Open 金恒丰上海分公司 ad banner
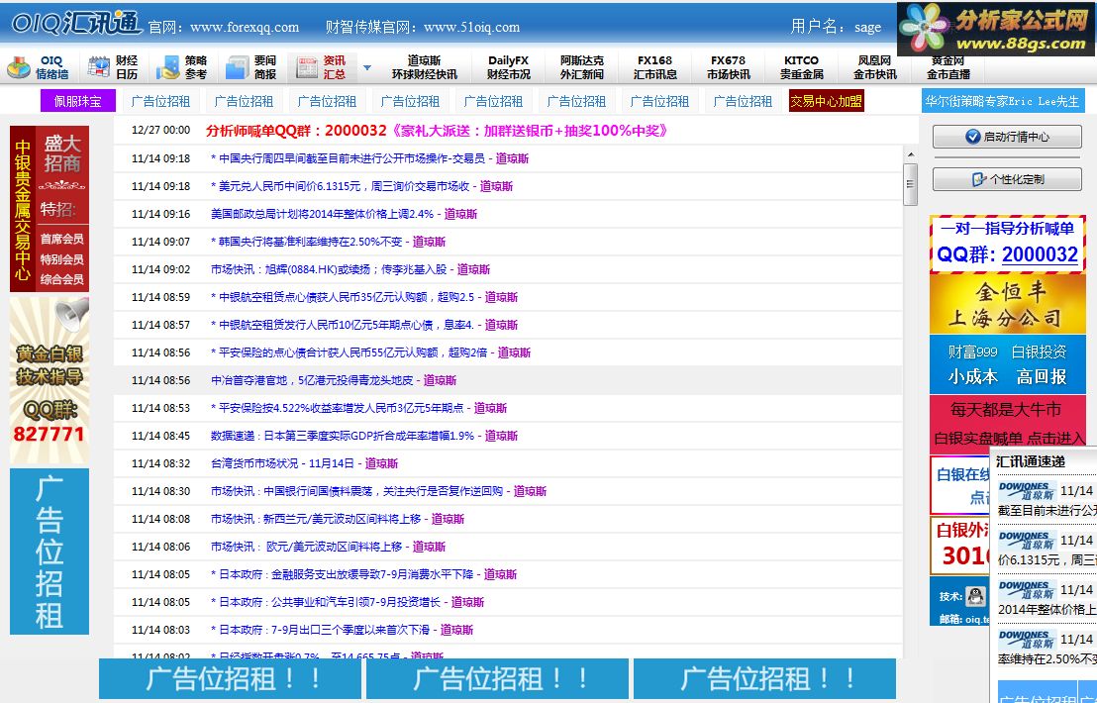Viewport: 1097px width, 703px height. coord(1008,304)
